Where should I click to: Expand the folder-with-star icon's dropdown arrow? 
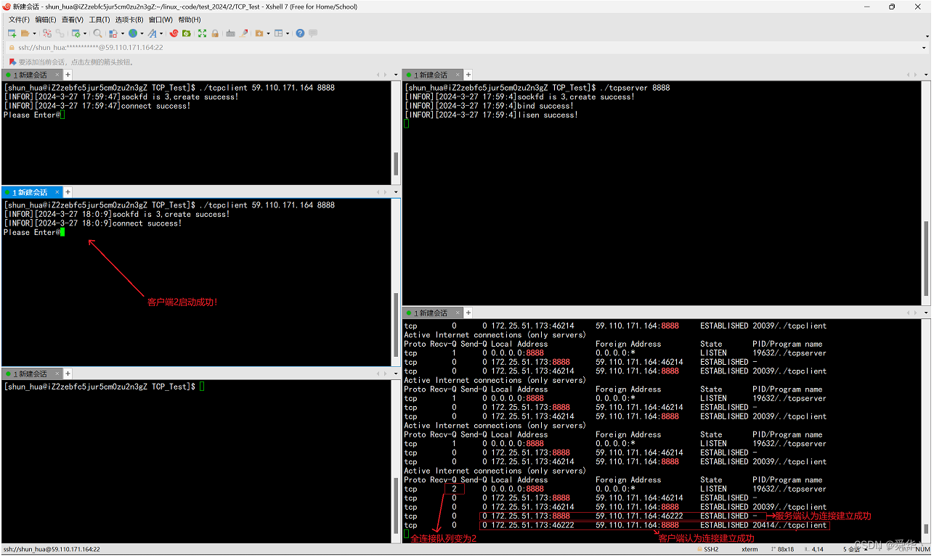268,33
